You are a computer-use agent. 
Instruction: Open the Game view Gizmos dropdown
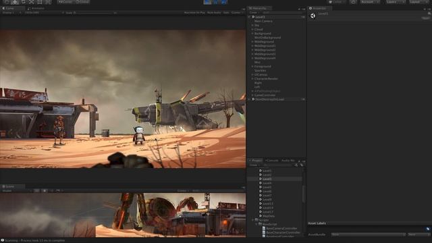click(x=237, y=13)
